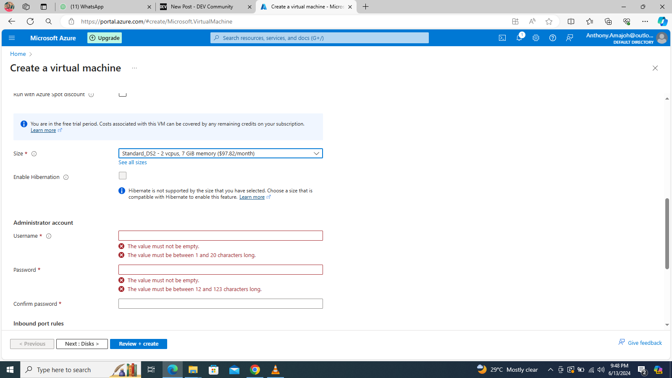Open Give feedback link
The image size is (672, 378).
(640, 343)
